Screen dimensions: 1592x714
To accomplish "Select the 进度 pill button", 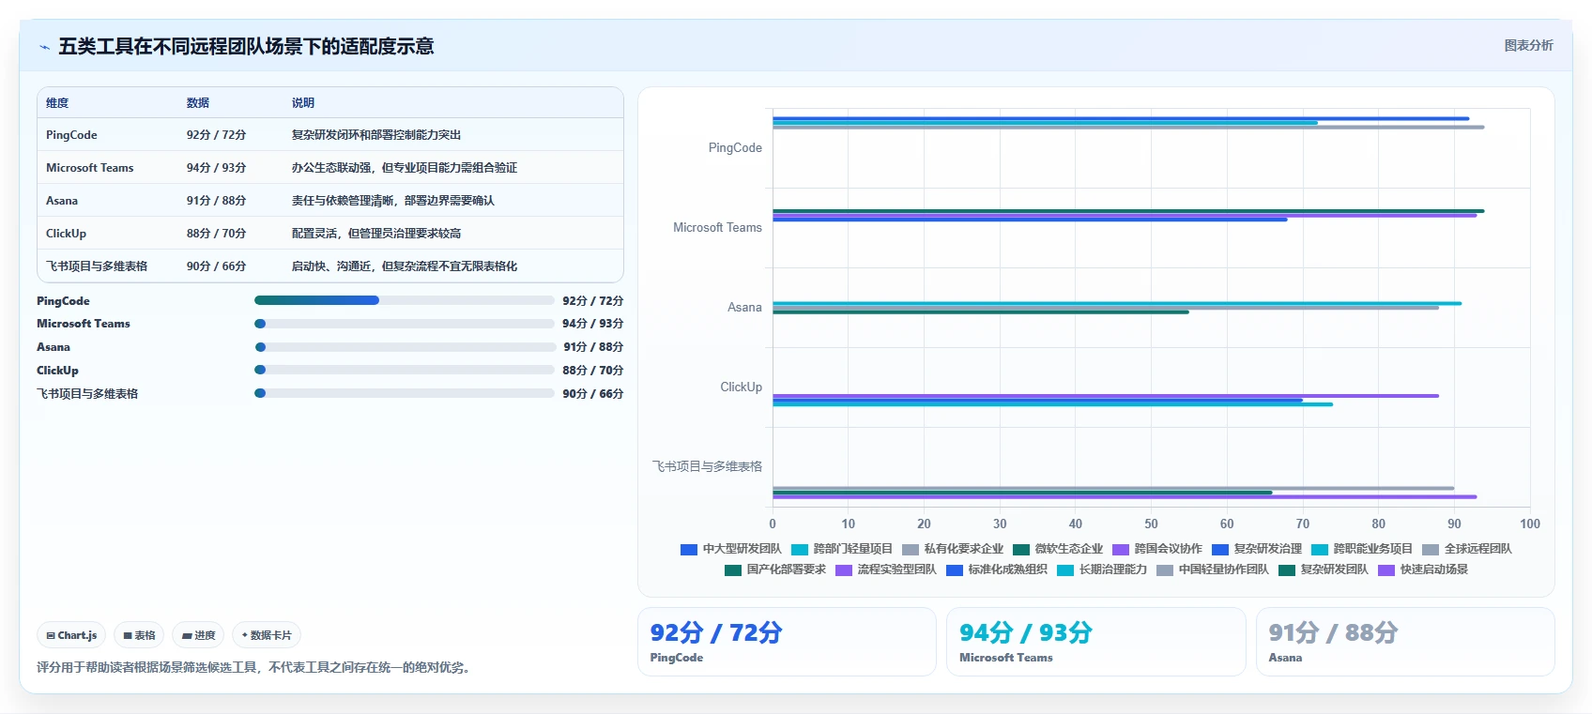I will point(198,635).
